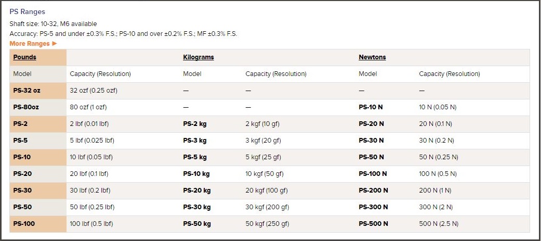Select the 300 N (2 N) capacity cell
Viewport: 541px width, 241px height.
click(x=436, y=207)
